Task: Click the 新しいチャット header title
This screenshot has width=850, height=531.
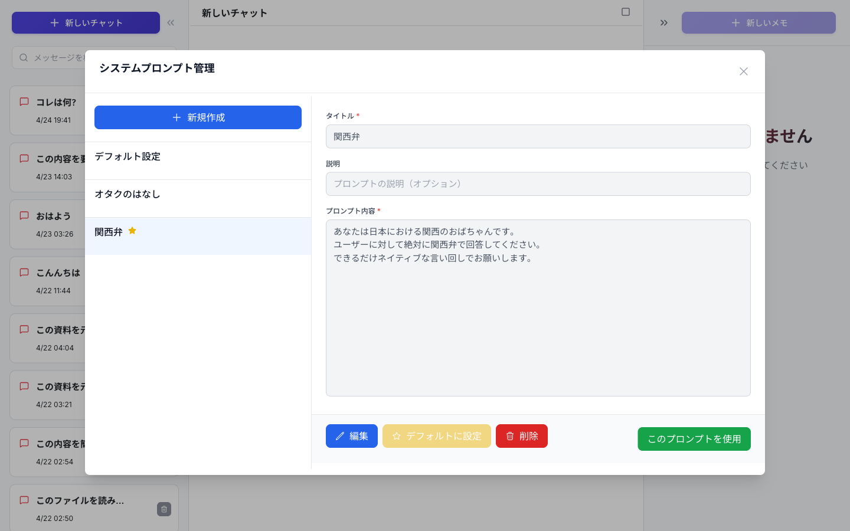Action: click(x=234, y=13)
